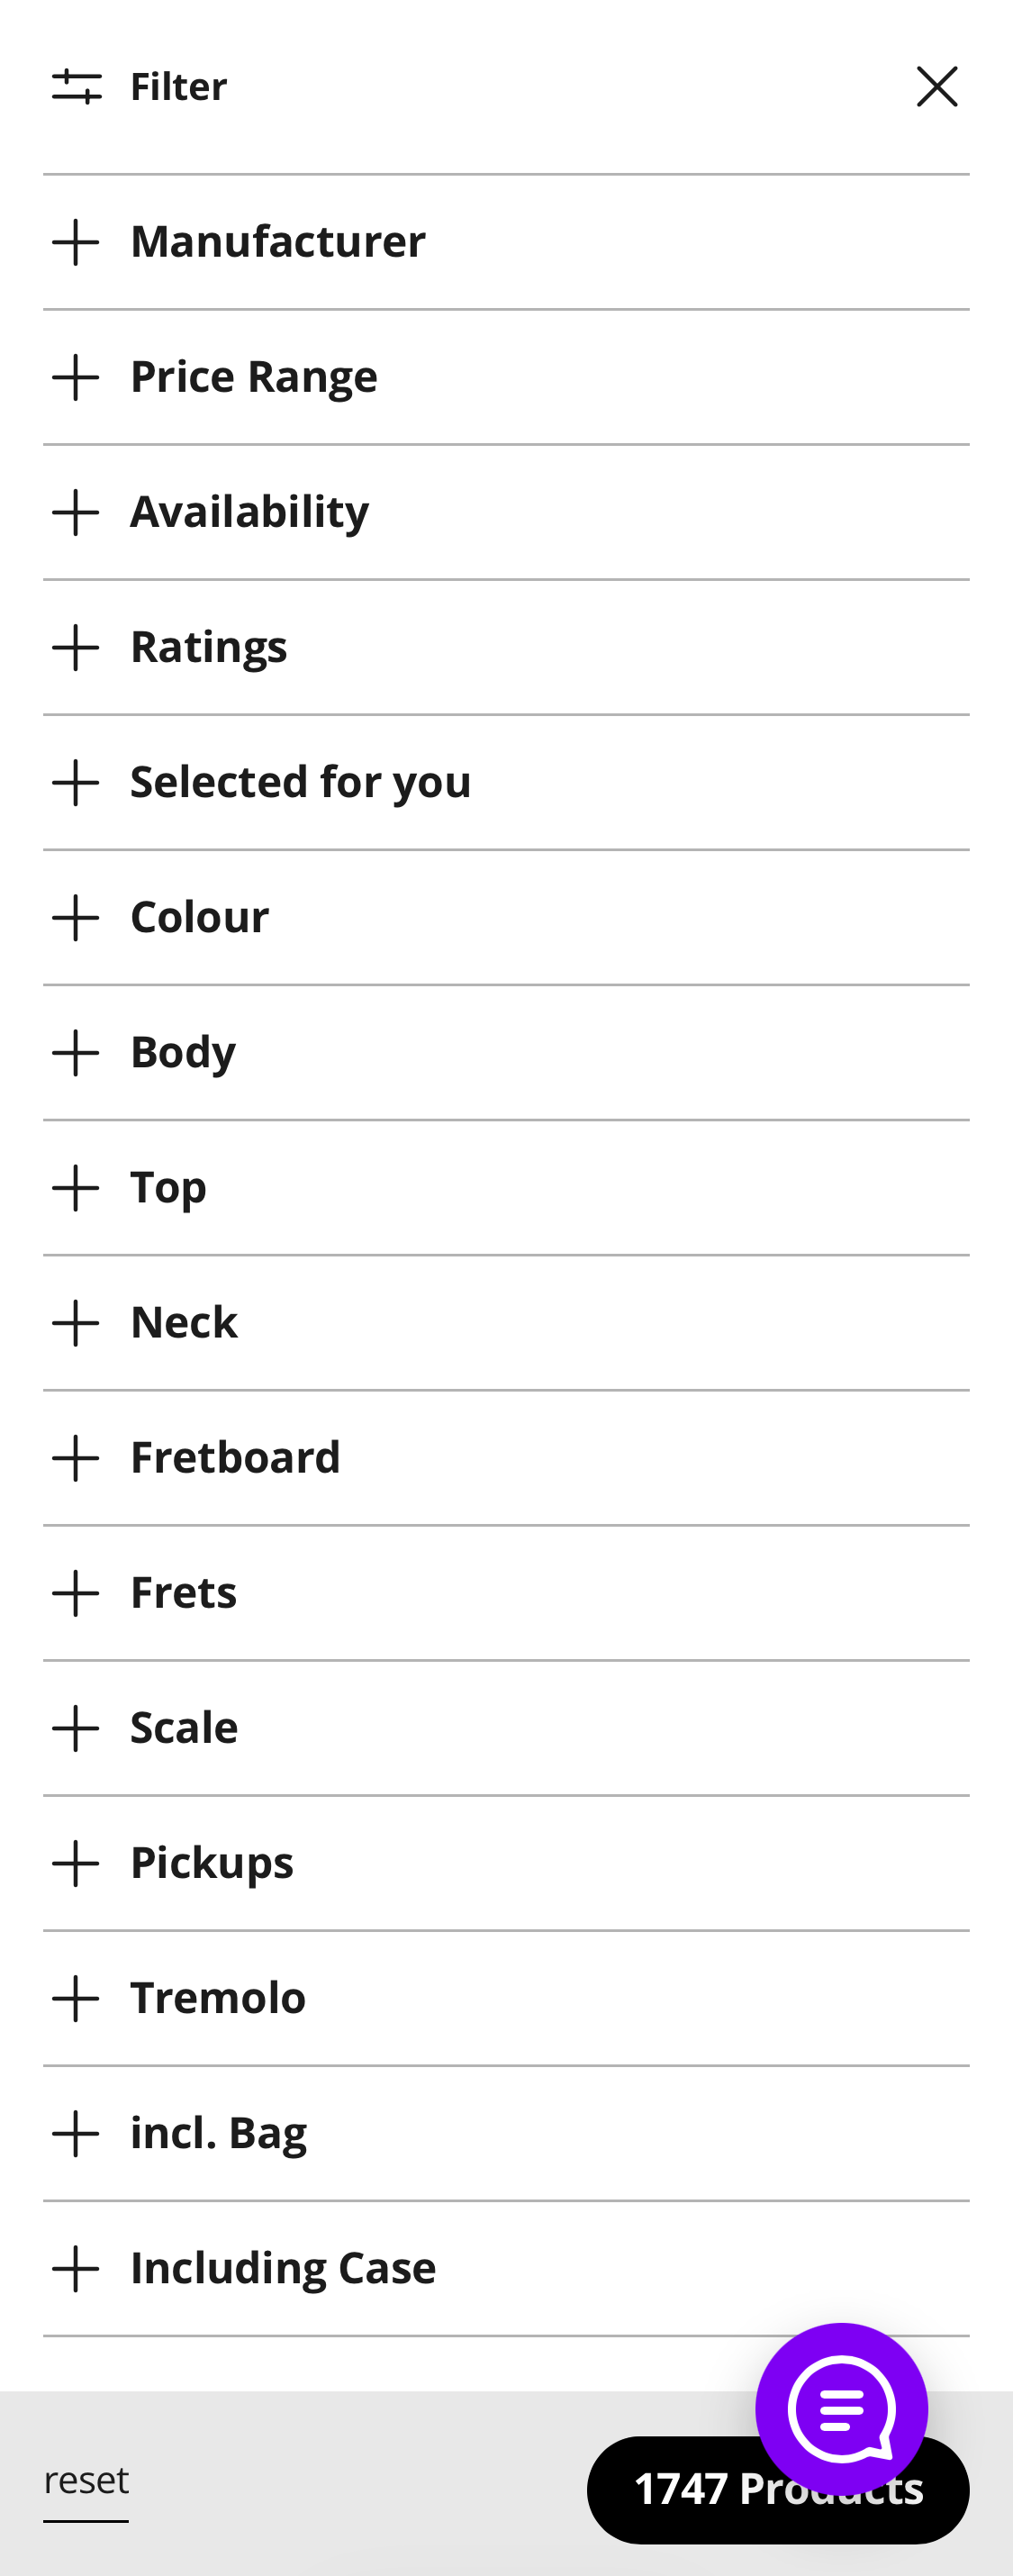
Task: Expand the Neck filter options
Action: (184, 1322)
